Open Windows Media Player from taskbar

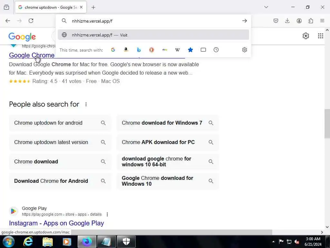(67, 242)
